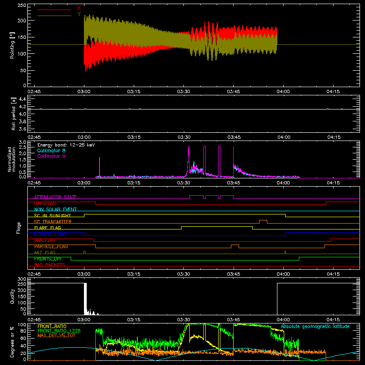This screenshot has width=365, height=365.
Task: Click 03:00 on the Quality panel time axis
Action: [x=84, y=320]
